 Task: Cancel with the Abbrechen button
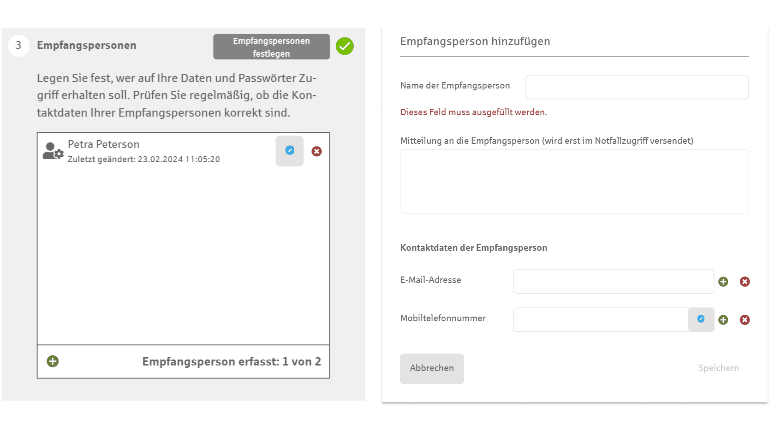coord(432,368)
